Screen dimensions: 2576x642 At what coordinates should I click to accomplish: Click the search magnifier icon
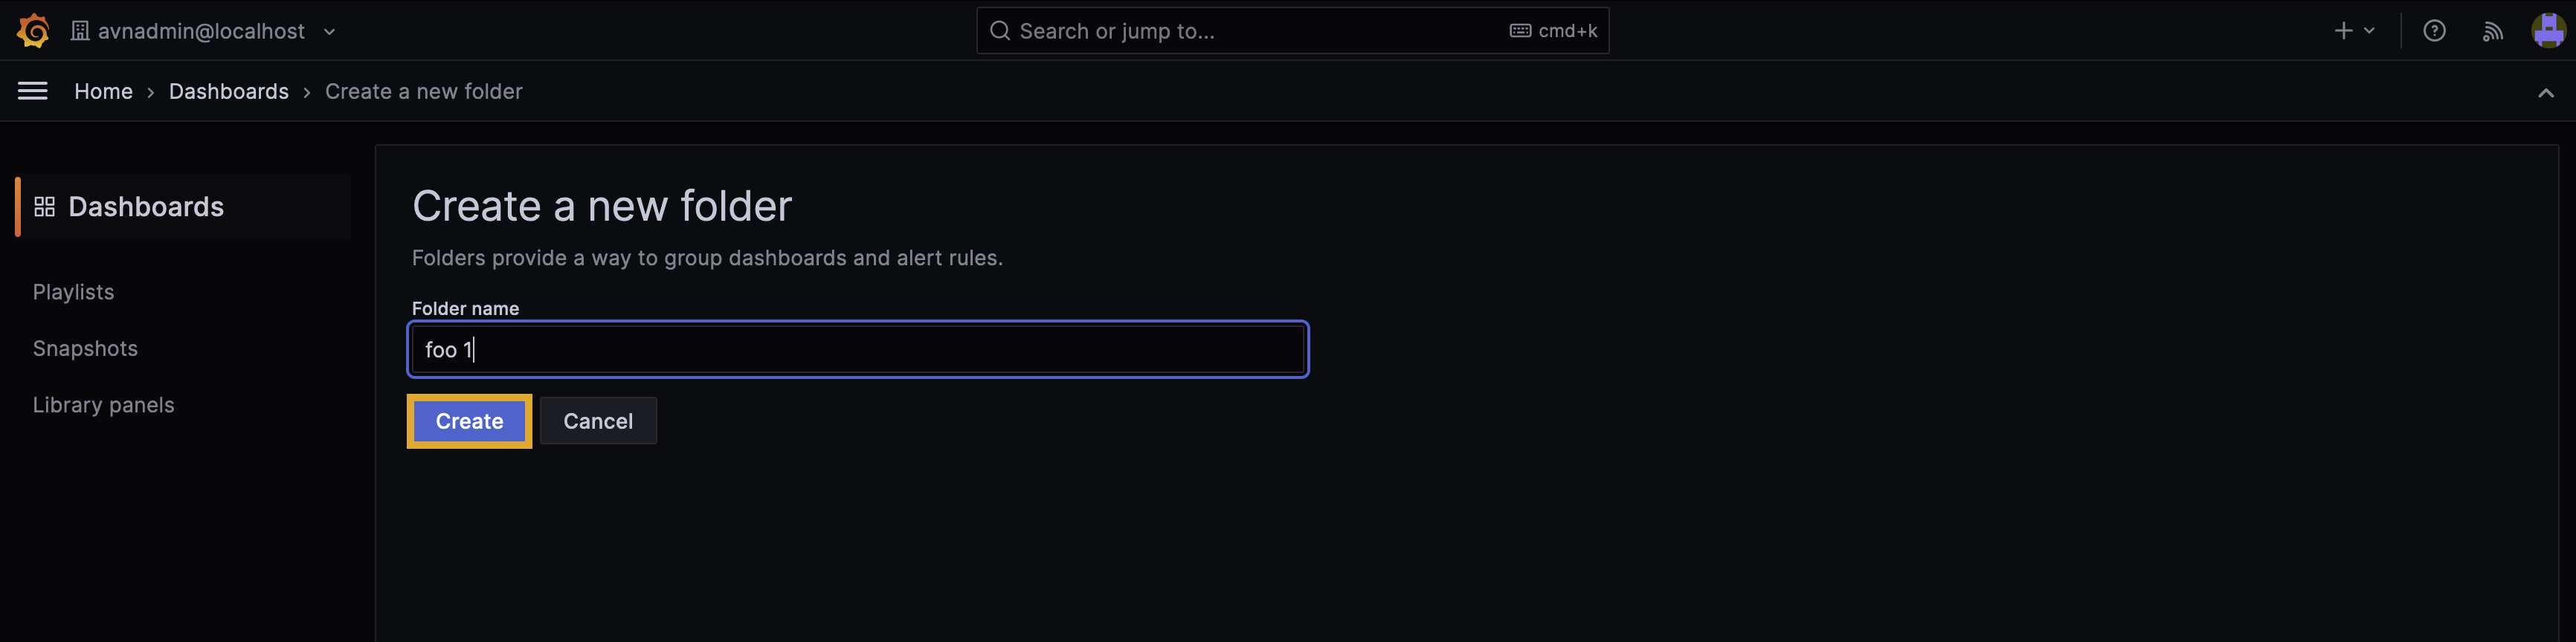(999, 31)
